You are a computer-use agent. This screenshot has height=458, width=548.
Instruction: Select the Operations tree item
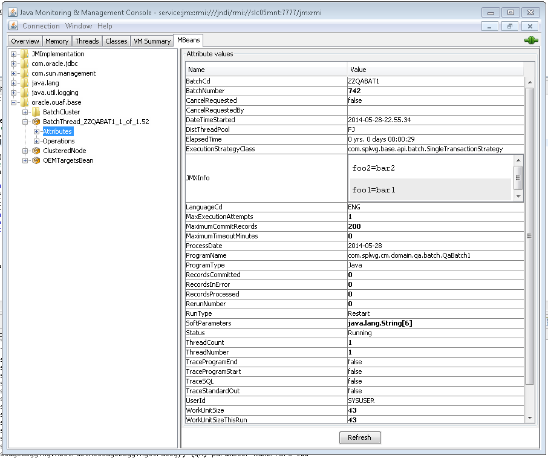[58, 141]
